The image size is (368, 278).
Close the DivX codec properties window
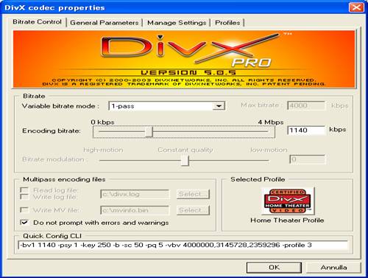(356, 7)
